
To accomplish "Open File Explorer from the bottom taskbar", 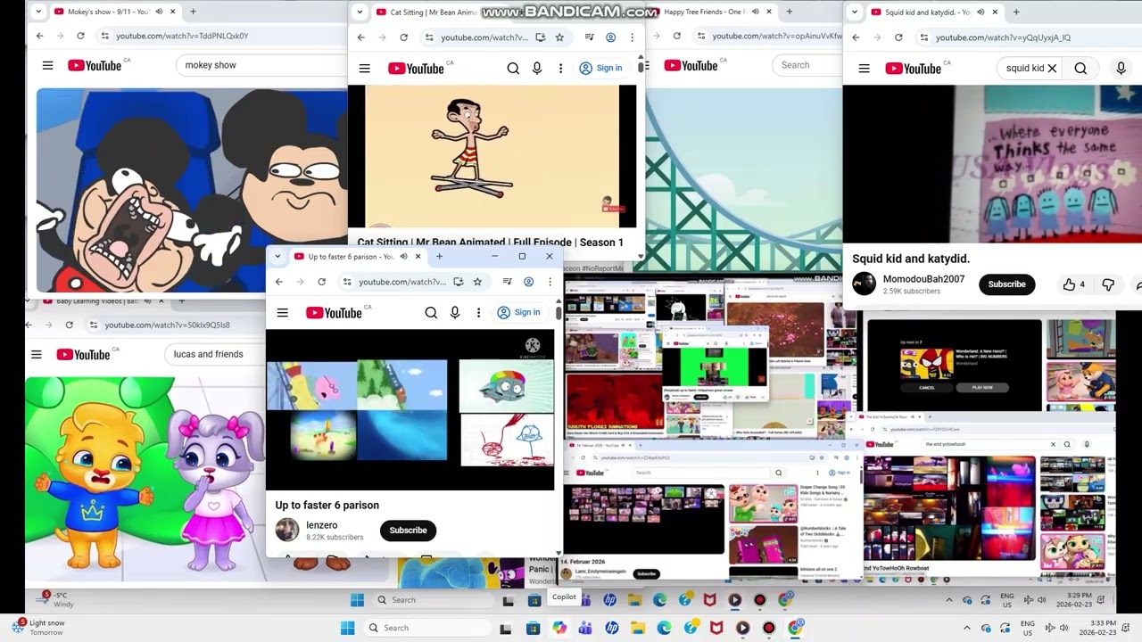I will [x=638, y=628].
